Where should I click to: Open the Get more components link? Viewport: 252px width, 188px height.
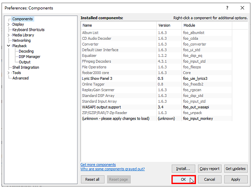pyautogui.click(x=98, y=165)
